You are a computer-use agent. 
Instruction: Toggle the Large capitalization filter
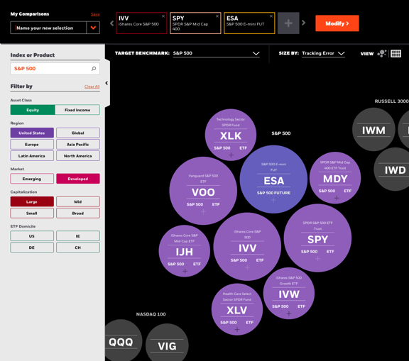[x=32, y=201]
